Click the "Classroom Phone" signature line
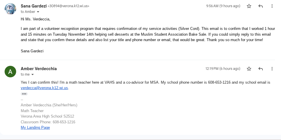The image size is (281, 140). coord(48,122)
